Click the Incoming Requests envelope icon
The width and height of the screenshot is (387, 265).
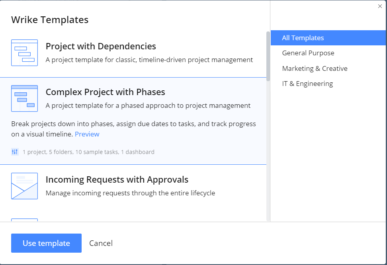(24, 186)
